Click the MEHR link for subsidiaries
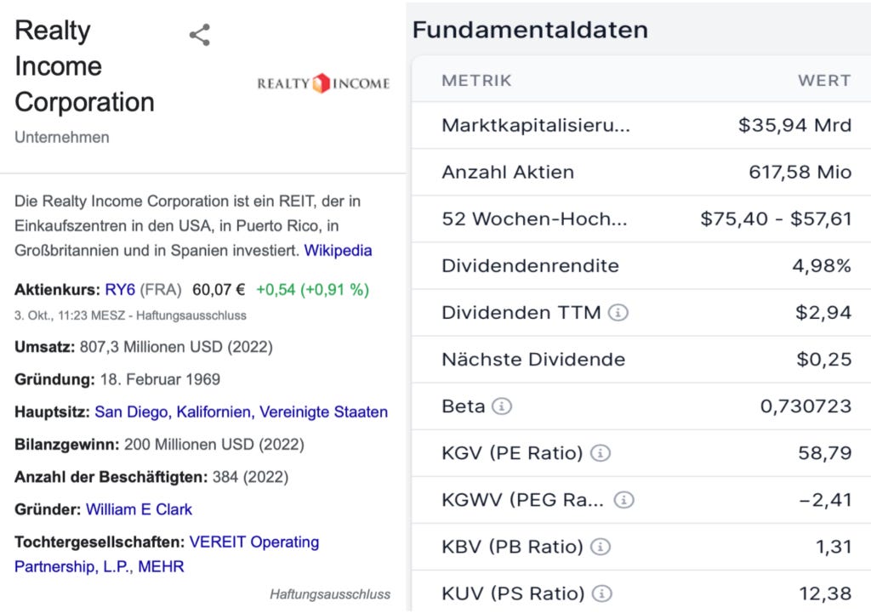The width and height of the screenshot is (871, 613). coord(161,567)
